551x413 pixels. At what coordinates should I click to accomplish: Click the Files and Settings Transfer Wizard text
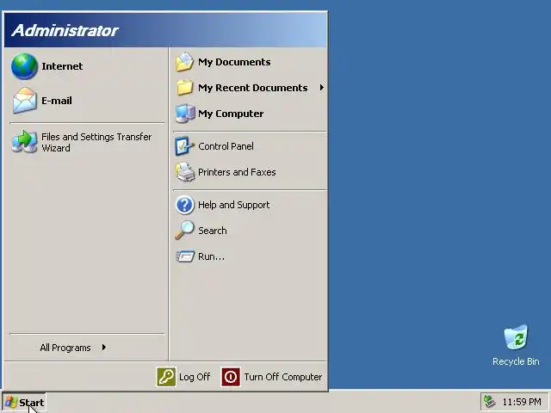click(96, 142)
